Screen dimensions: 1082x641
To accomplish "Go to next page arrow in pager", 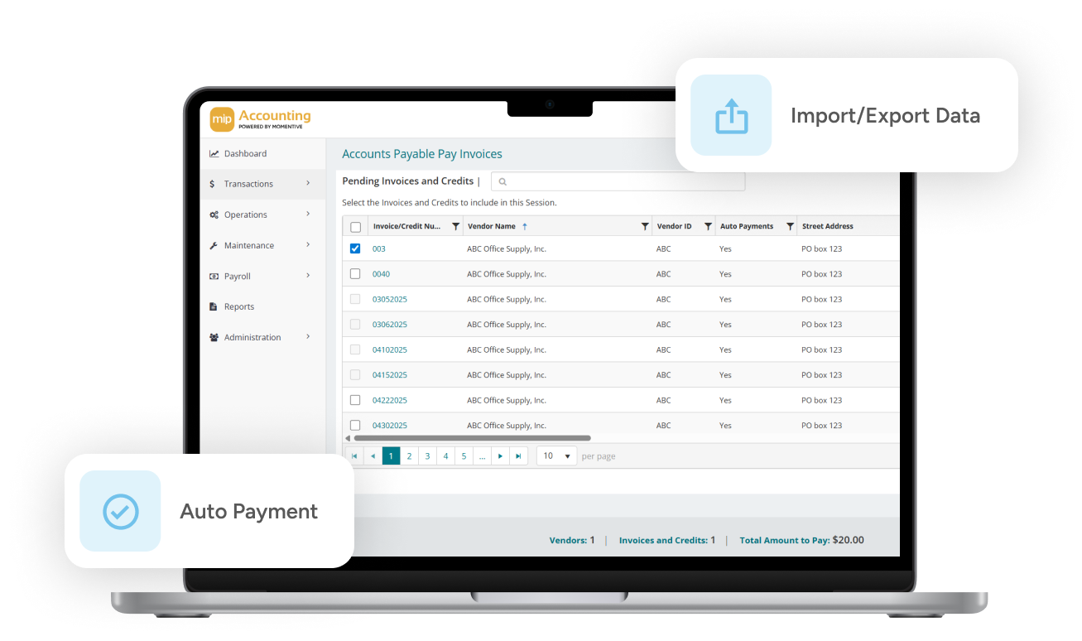I will tap(500, 455).
